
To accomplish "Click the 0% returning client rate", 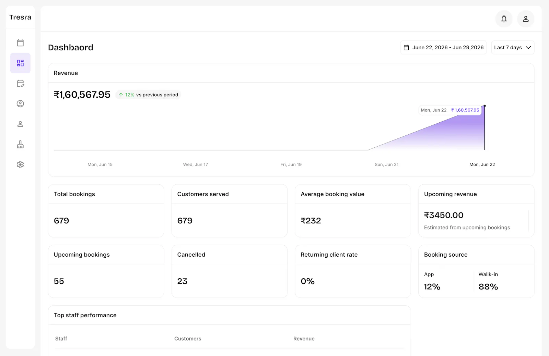I will coord(308,281).
